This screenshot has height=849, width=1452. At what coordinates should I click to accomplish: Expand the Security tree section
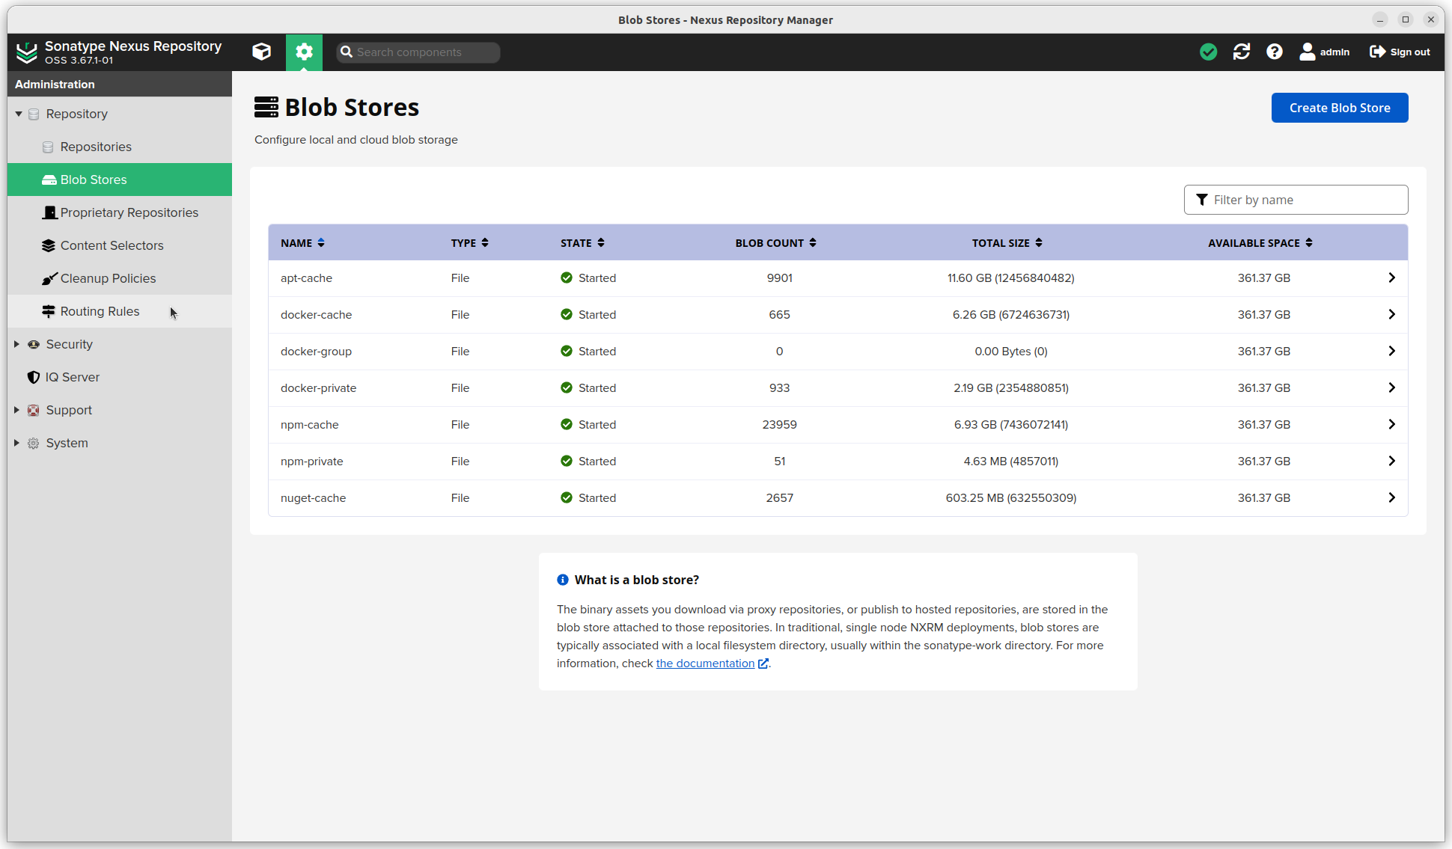click(x=16, y=344)
